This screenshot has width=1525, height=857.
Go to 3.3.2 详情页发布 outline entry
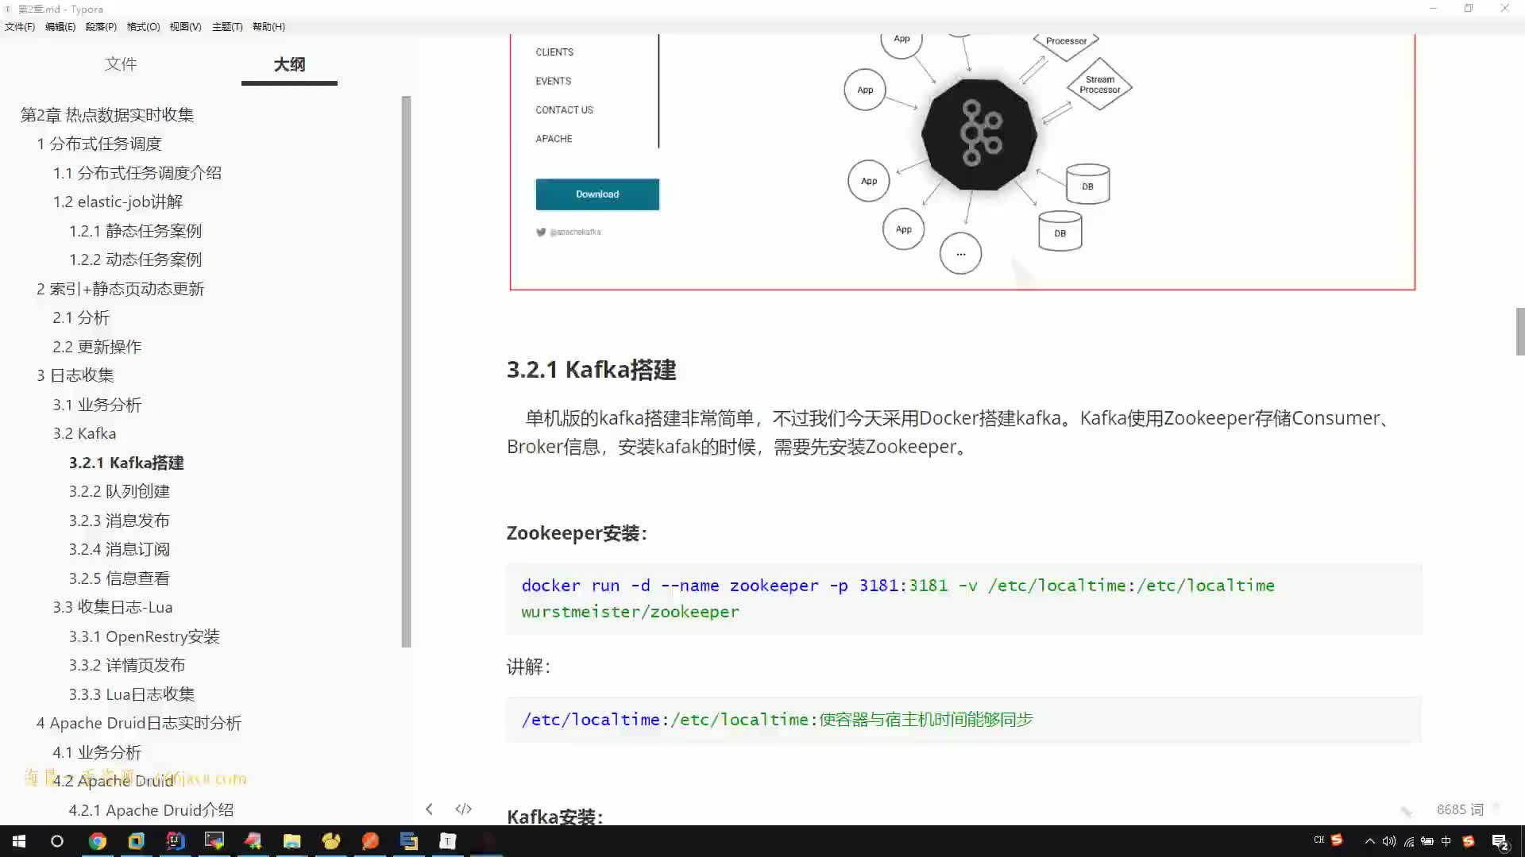pos(127,665)
